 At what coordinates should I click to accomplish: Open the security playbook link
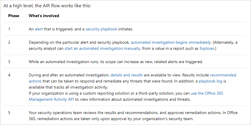[101, 29]
